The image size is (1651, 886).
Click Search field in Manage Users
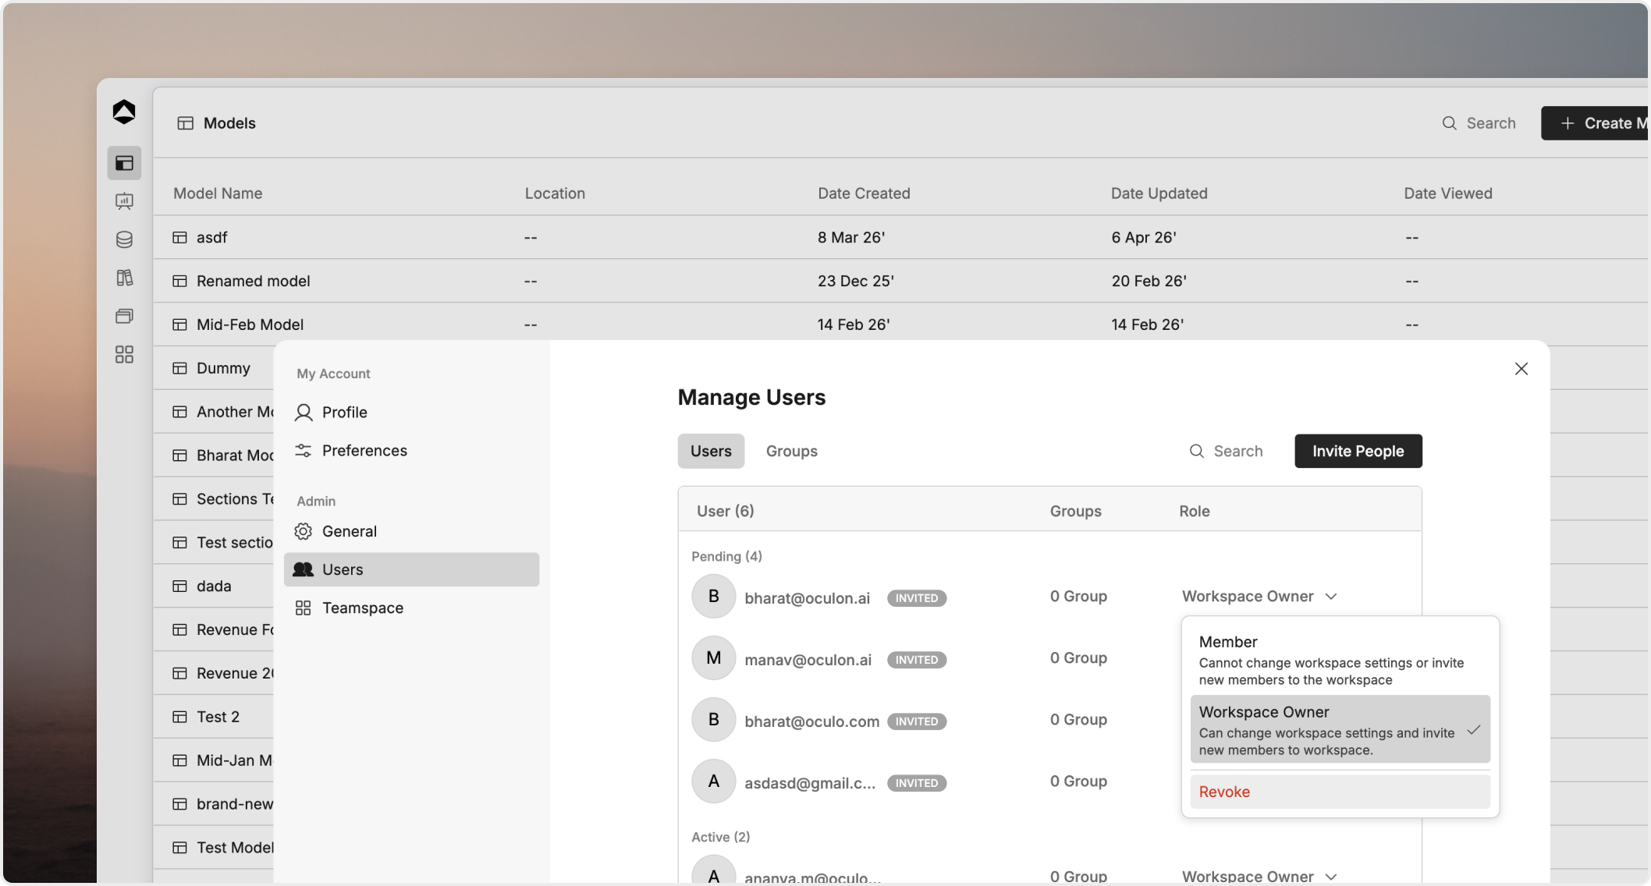[1227, 451]
